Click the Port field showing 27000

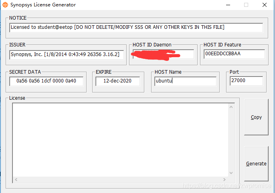[246, 81]
